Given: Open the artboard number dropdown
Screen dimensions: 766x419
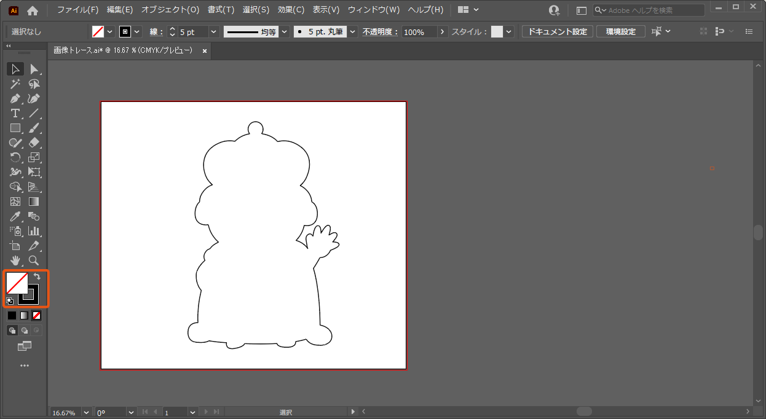Looking at the screenshot, I should 192,412.
